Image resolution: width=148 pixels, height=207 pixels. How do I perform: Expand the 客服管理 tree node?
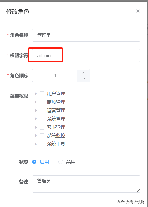[x=36, y=127]
